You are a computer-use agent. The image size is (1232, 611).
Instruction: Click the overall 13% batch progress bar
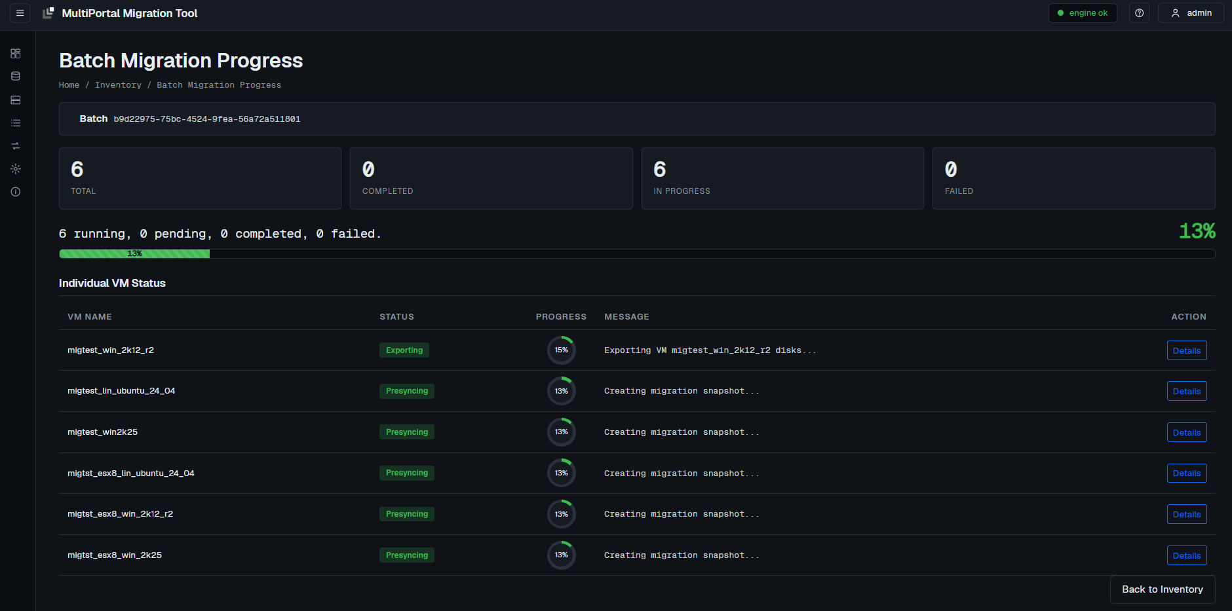click(x=637, y=253)
